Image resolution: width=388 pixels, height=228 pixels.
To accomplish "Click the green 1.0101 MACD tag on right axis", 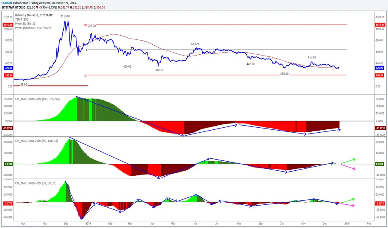I will [x=380, y=164].
